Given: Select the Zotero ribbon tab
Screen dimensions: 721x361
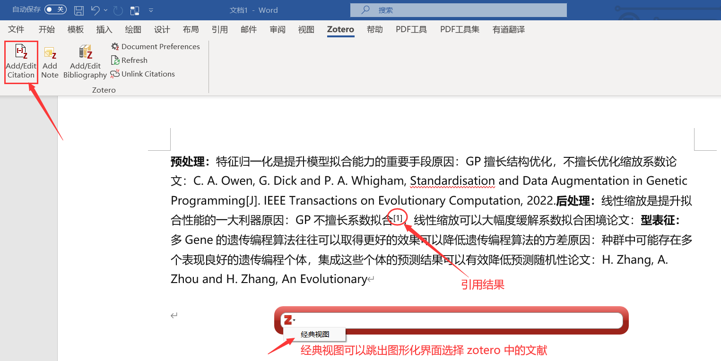Looking at the screenshot, I should click(340, 29).
